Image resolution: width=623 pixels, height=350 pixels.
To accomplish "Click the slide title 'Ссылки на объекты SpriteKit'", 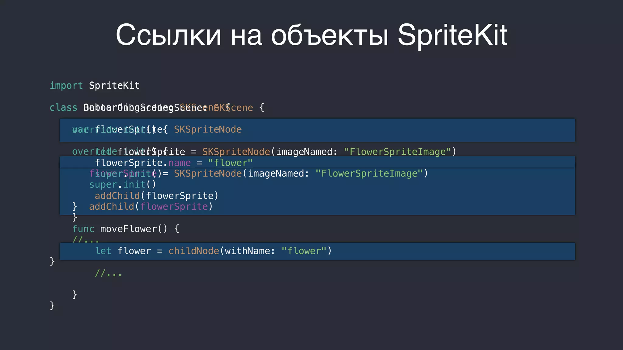I will pos(311,35).
